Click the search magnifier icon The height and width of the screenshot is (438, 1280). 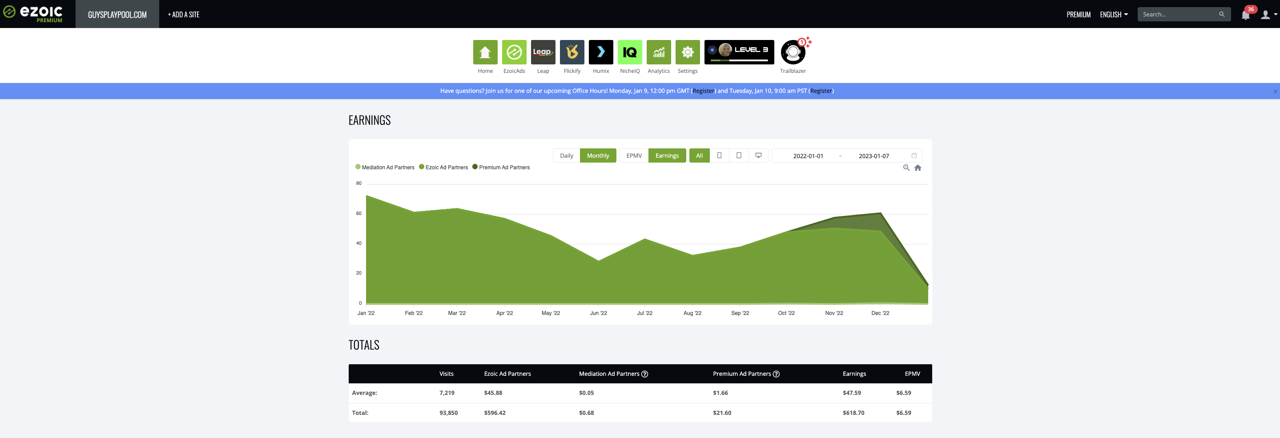point(1221,14)
